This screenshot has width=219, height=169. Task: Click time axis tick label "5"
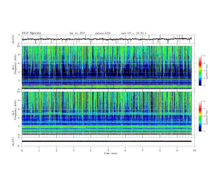pos(108,150)
